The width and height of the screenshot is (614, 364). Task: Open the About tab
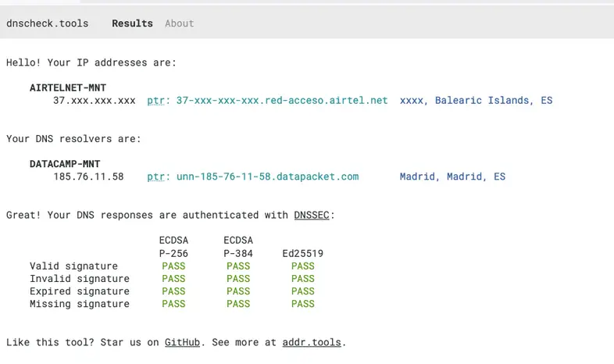180,23
